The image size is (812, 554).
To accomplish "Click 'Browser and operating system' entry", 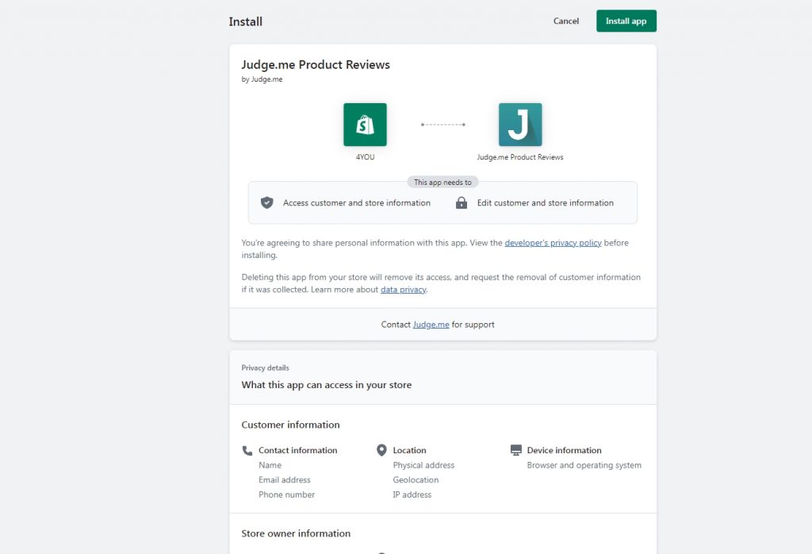I will 584,465.
